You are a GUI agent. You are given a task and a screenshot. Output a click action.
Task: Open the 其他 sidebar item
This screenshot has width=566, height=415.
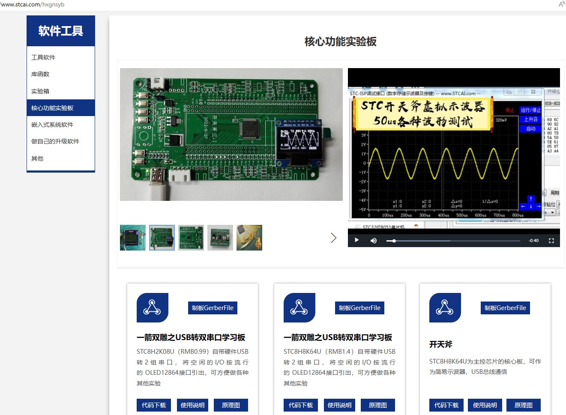point(61,158)
